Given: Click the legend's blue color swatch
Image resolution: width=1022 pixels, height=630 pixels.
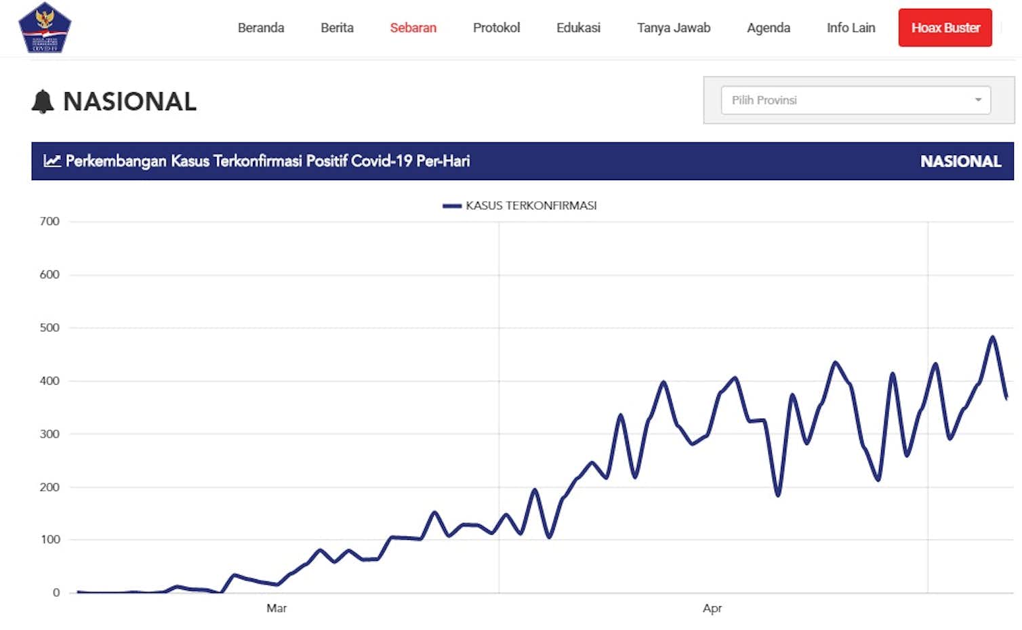Looking at the screenshot, I should (452, 206).
